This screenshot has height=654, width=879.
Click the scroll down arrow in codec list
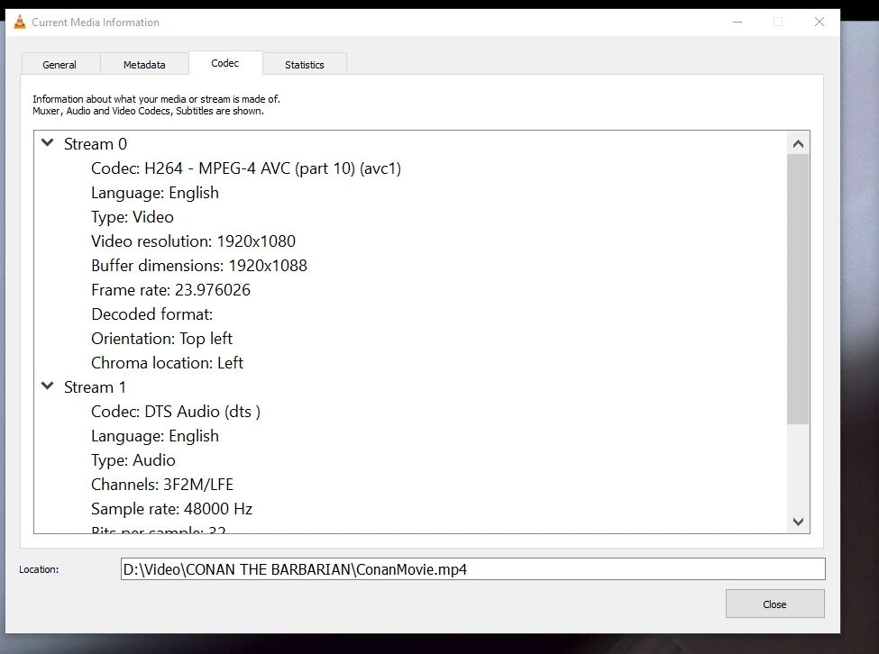[798, 522]
